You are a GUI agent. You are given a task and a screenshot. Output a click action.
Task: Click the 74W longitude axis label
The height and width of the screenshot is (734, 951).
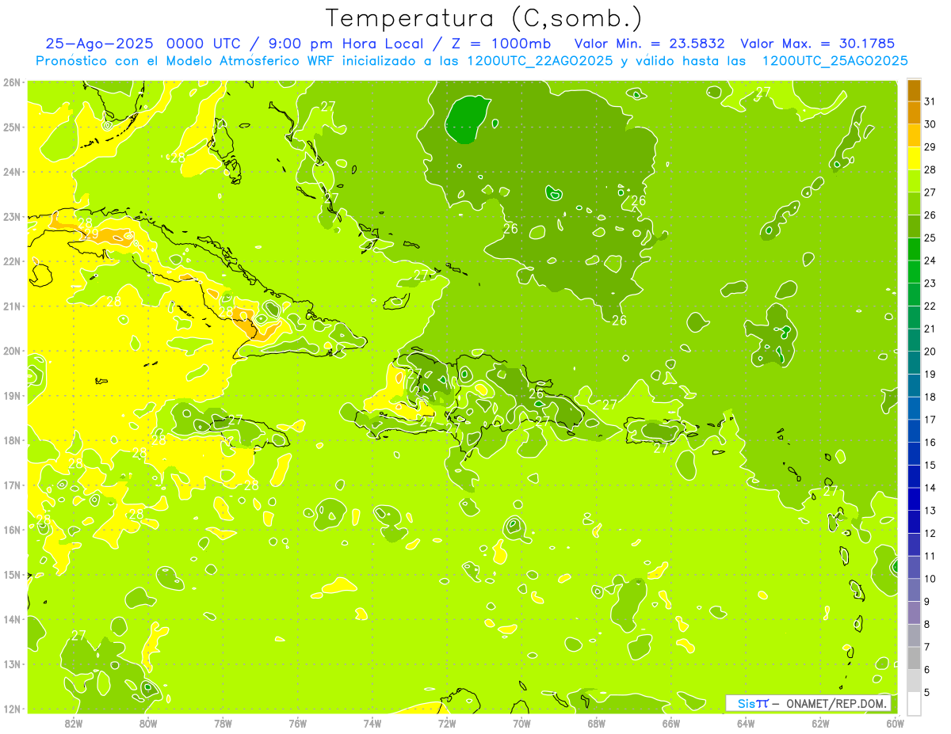point(372,723)
